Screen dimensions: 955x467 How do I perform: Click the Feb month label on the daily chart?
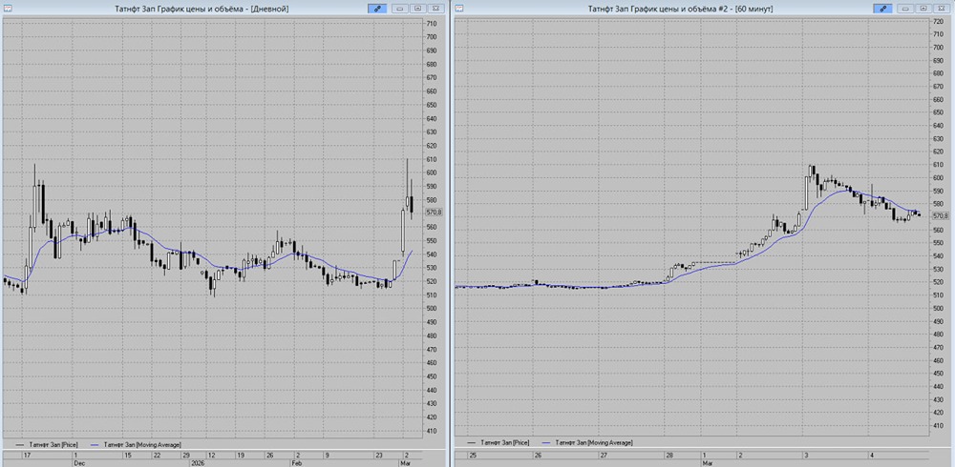pos(298,463)
